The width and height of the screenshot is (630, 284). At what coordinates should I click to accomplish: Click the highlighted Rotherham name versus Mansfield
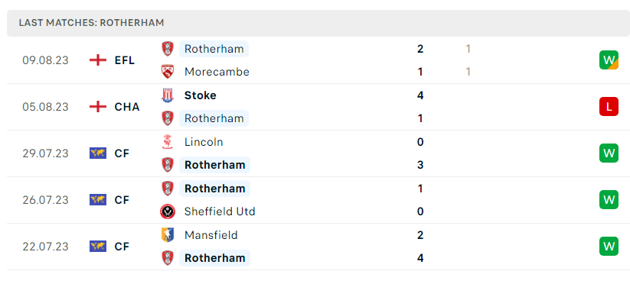(x=214, y=258)
